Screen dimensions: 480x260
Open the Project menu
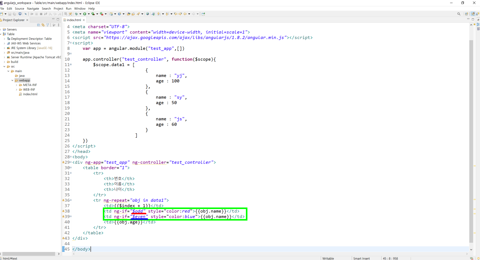58,9
